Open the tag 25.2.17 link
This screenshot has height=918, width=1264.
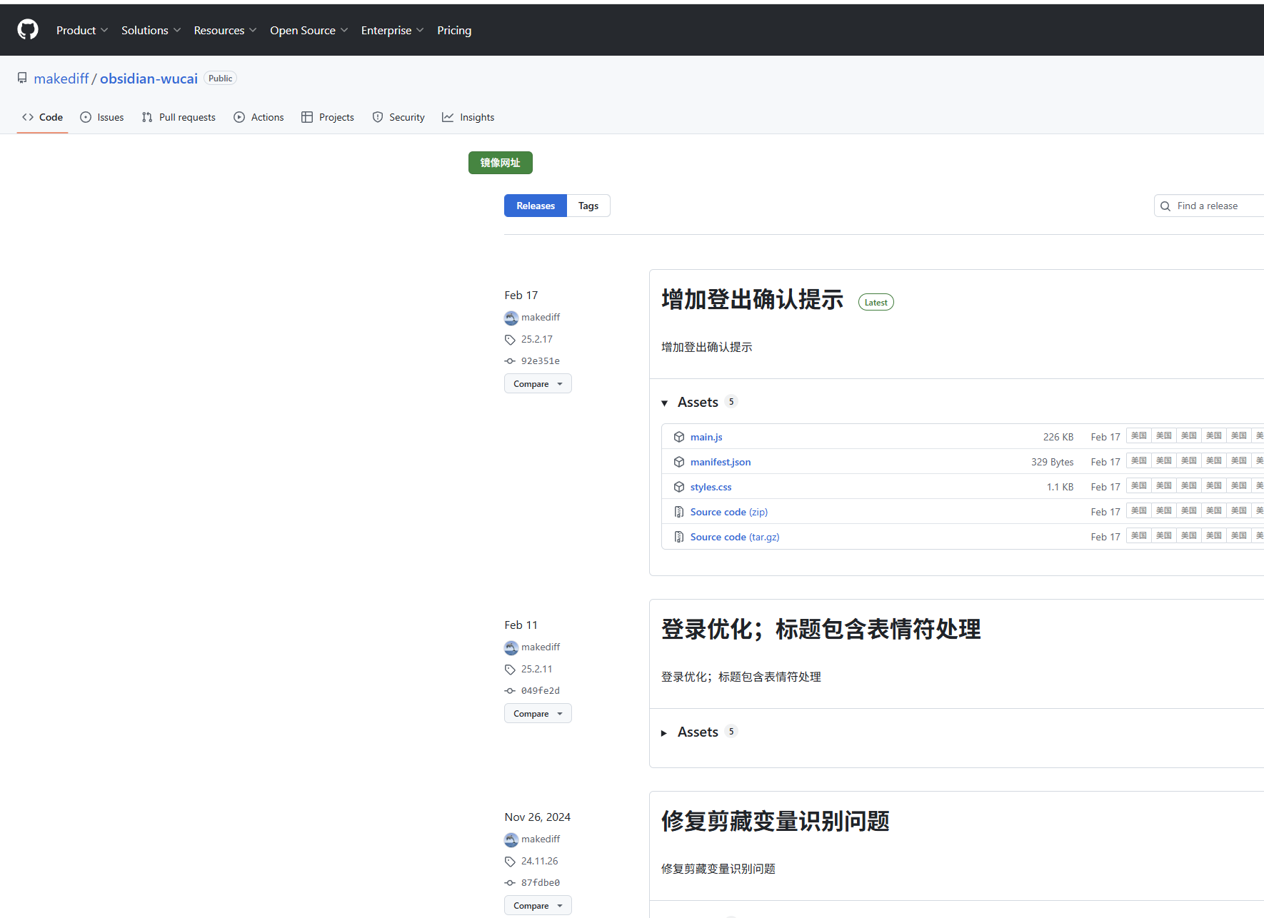(537, 339)
